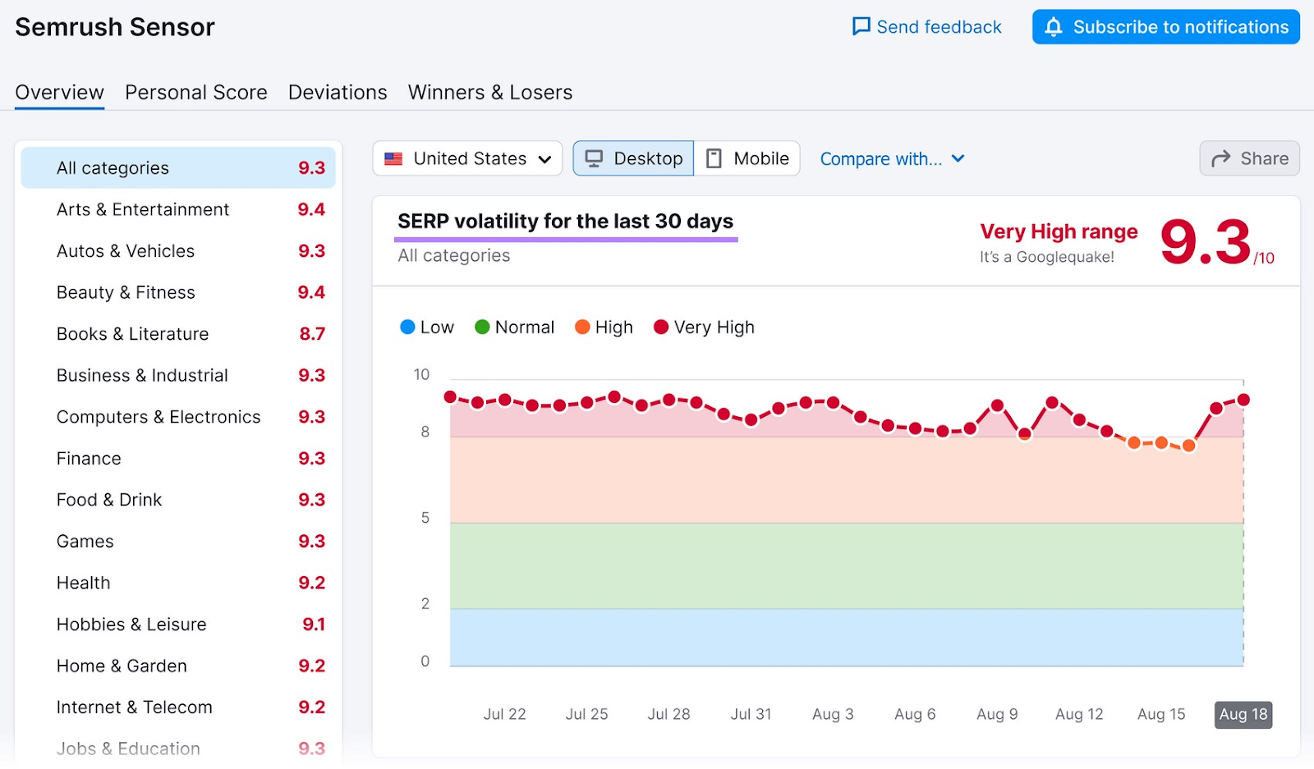Open the country selector chevron
This screenshot has width=1314, height=769.
[x=544, y=159]
